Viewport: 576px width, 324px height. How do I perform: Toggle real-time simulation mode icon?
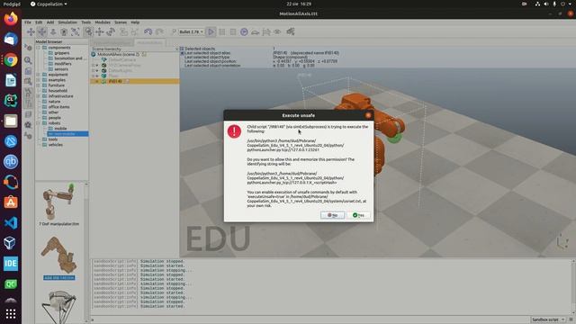click(244, 32)
